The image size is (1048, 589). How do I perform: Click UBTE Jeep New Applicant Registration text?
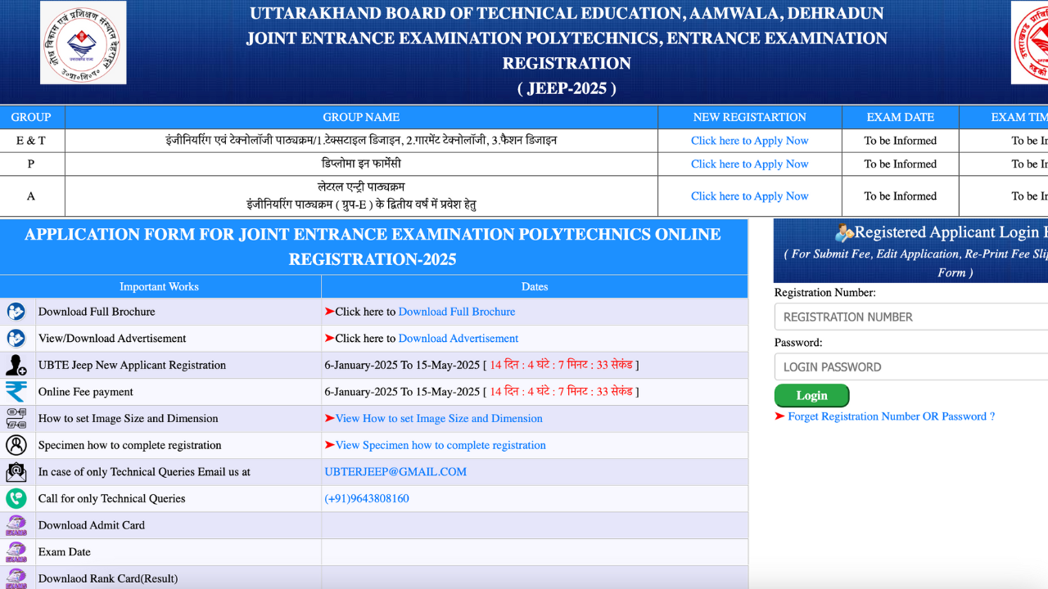point(132,365)
